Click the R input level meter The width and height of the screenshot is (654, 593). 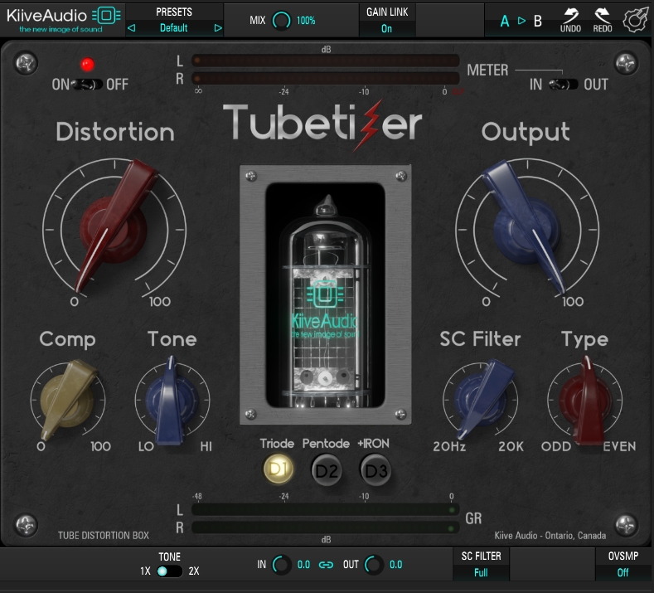click(325, 79)
